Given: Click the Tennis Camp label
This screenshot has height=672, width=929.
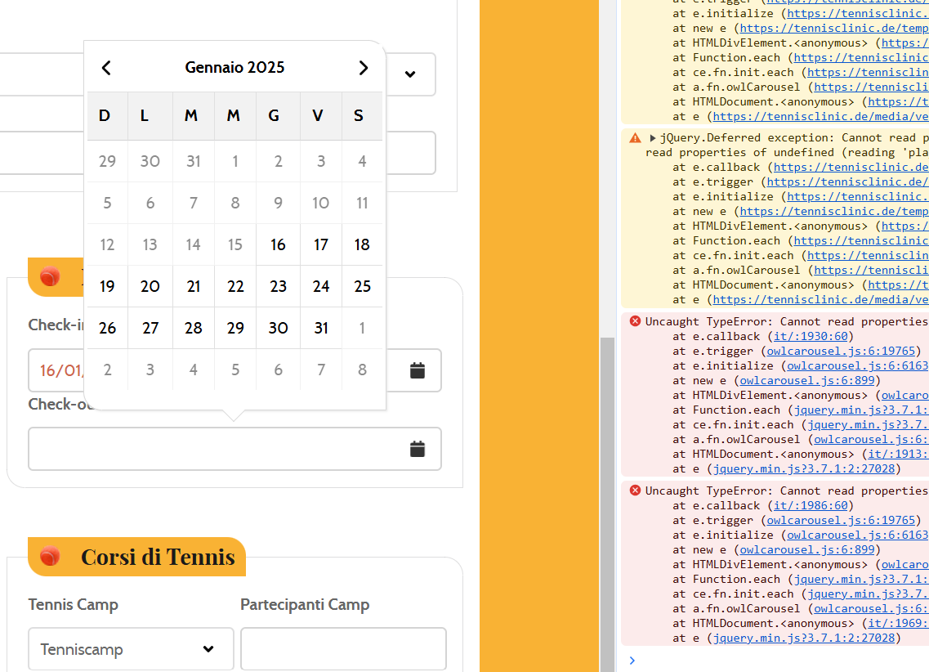Looking at the screenshot, I should 74,604.
